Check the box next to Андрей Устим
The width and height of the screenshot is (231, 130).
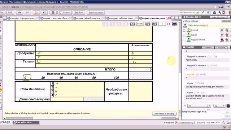[x=184, y=40]
